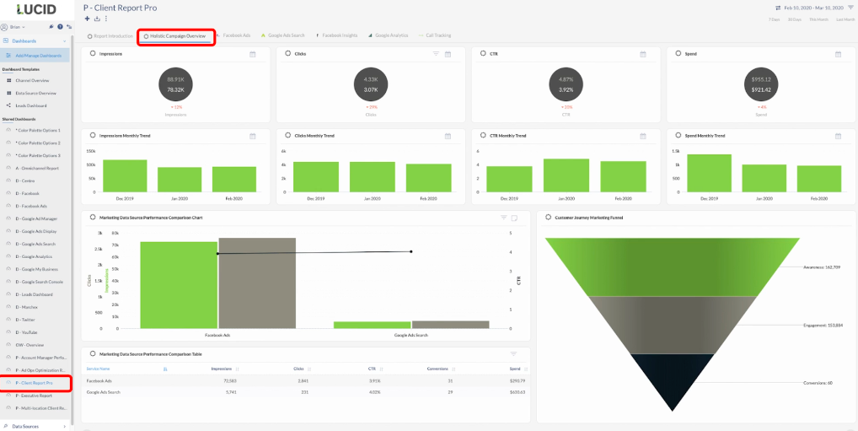Click Add/Manage Dashboards in sidebar
This screenshot has width=858, height=431.
point(38,55)
